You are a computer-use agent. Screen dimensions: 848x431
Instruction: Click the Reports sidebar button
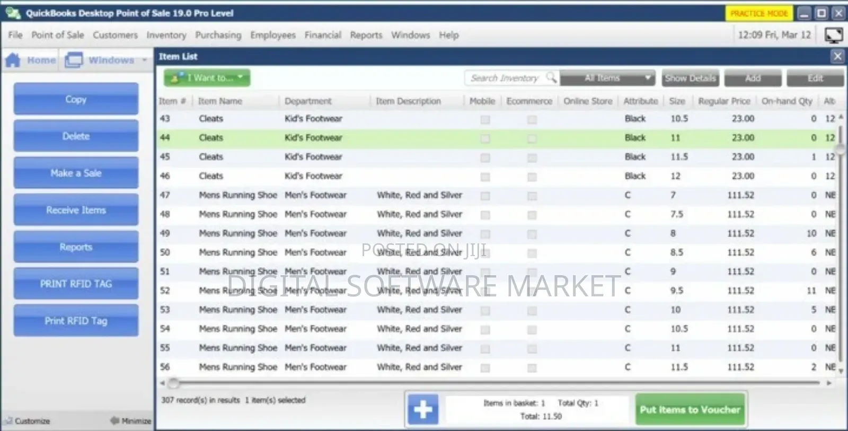(76, 247)
